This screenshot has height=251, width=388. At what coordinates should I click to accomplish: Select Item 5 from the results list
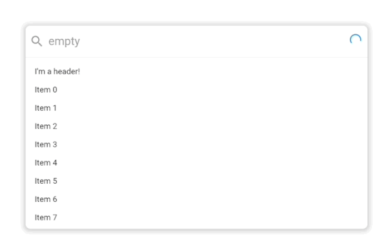197,181
